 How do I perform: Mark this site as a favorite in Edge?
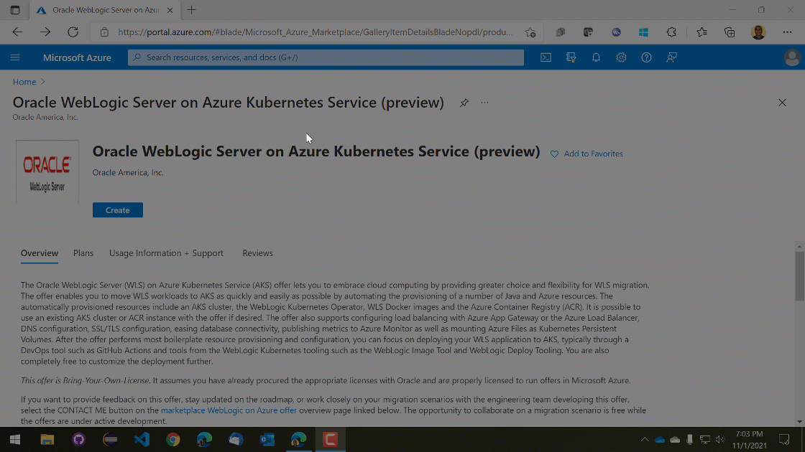[x=530, y=32]
